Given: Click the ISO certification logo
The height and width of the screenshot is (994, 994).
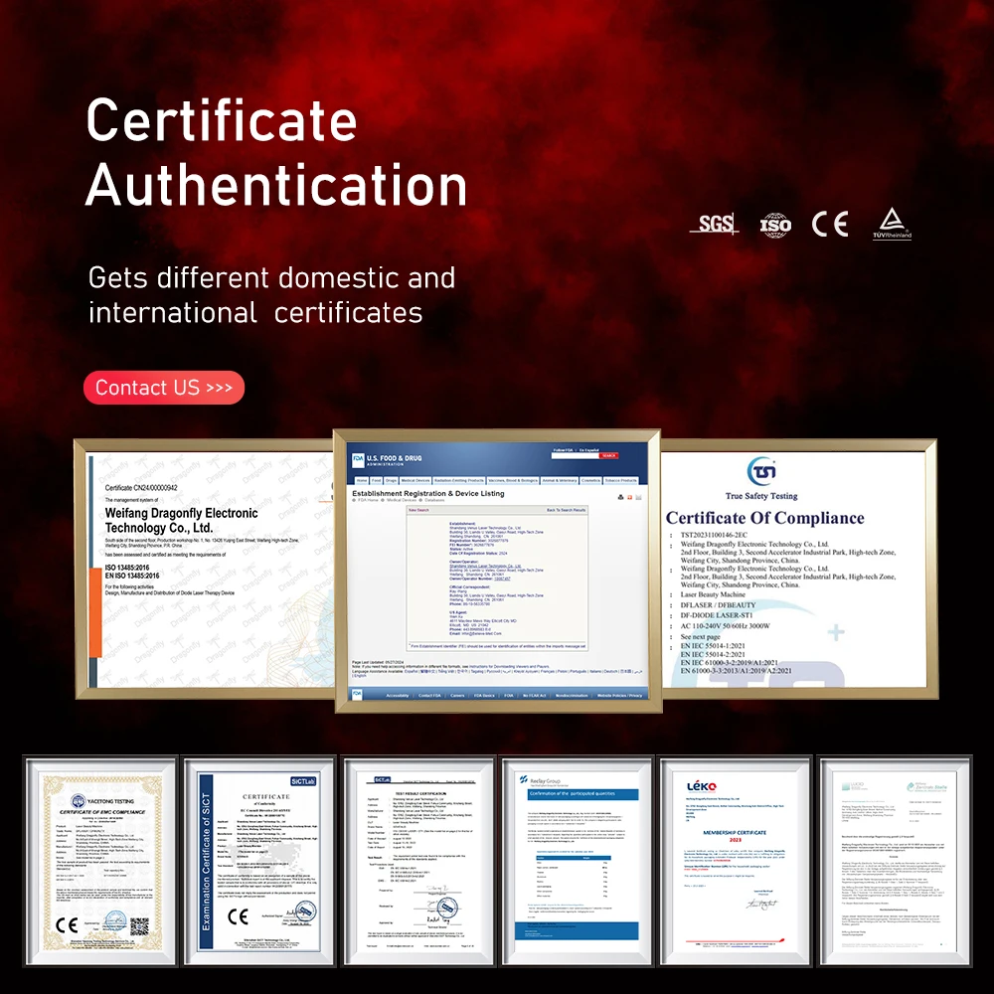Looking at the screenshot, I should point(775,225).
